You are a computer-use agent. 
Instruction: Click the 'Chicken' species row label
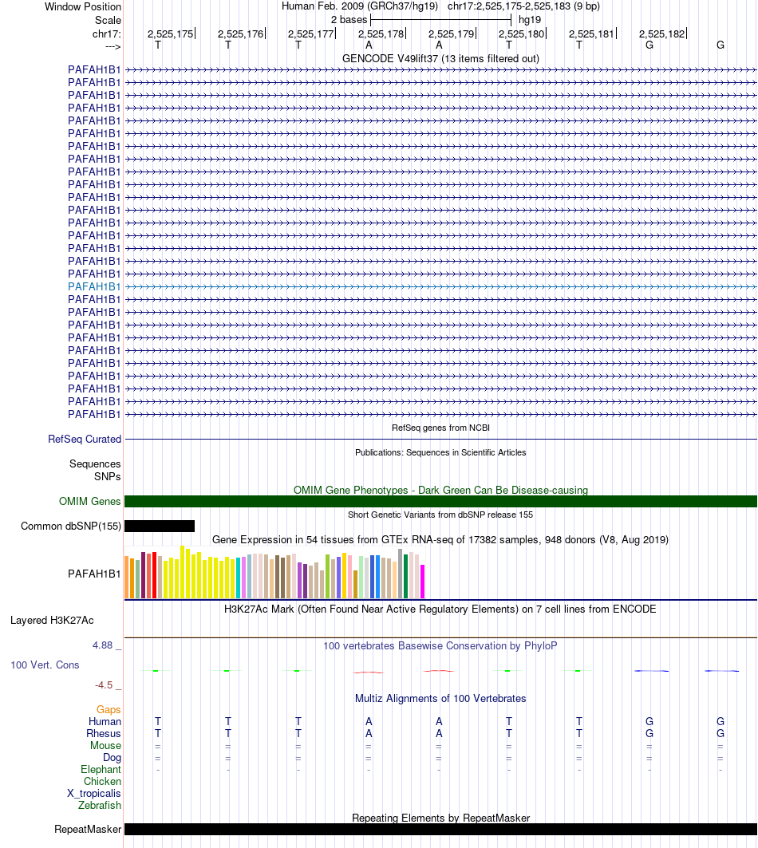pos(102,782)
